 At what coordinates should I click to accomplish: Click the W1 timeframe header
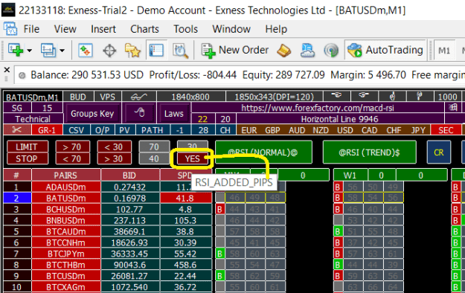pos(350,175)
